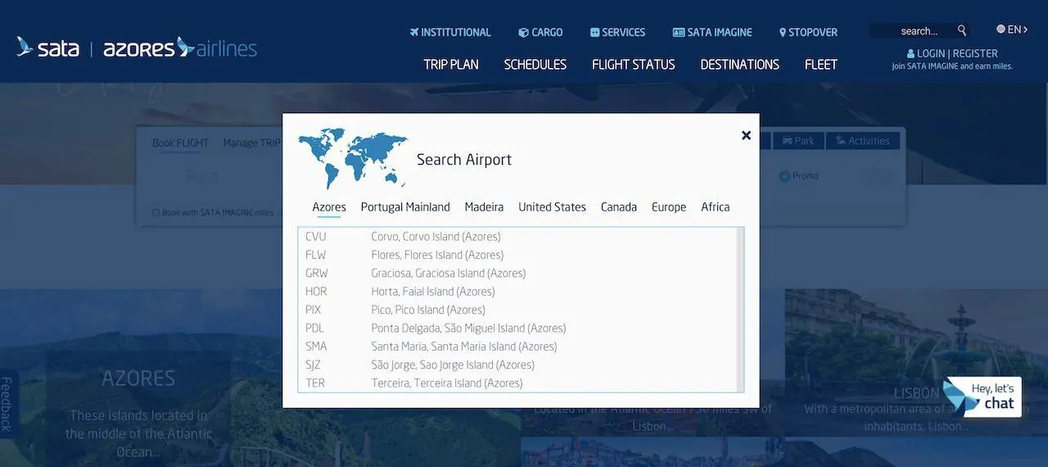Open the Trip Plan menu
This screenshot has width=1048, height=467.
click(x=451, y=64)
